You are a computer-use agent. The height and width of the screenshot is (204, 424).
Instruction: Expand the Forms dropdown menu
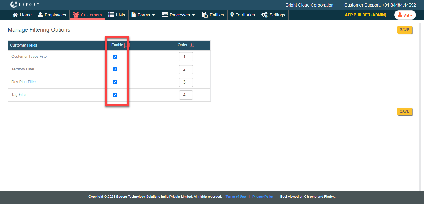pos(143,15)
